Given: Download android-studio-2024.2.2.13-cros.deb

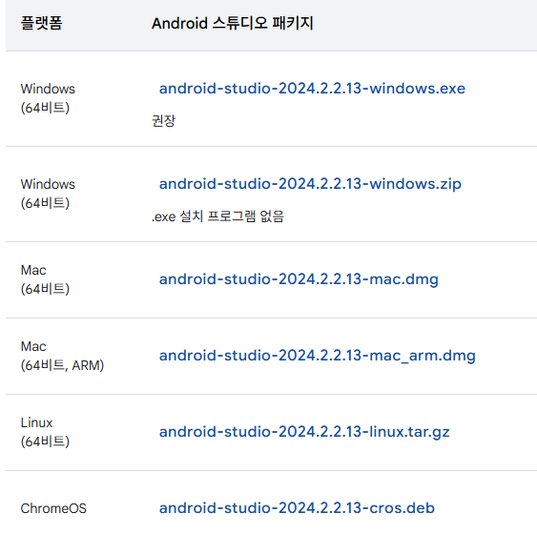Looking at the screenshot, I should coord(297,508).
